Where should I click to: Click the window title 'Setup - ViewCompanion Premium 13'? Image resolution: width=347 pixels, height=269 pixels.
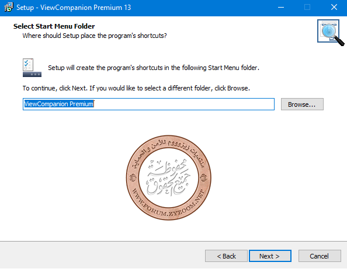(74, 8)
